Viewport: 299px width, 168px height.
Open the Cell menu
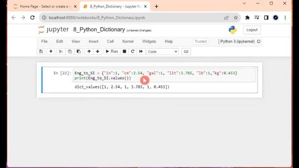pyautogui.click(x=110, y=42)
